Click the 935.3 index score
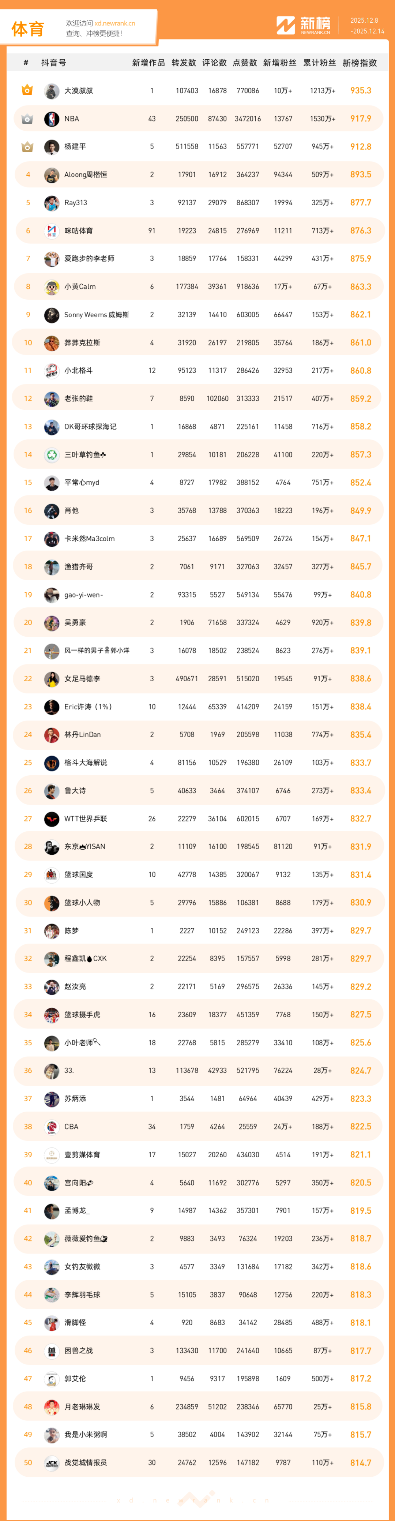 (360, 91)
